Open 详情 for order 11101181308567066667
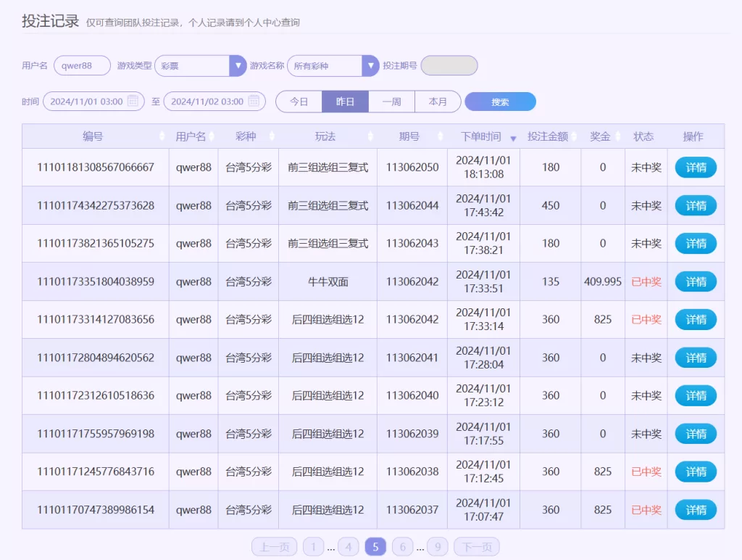Viewport: 742px width, 560px height. (696, 168)
